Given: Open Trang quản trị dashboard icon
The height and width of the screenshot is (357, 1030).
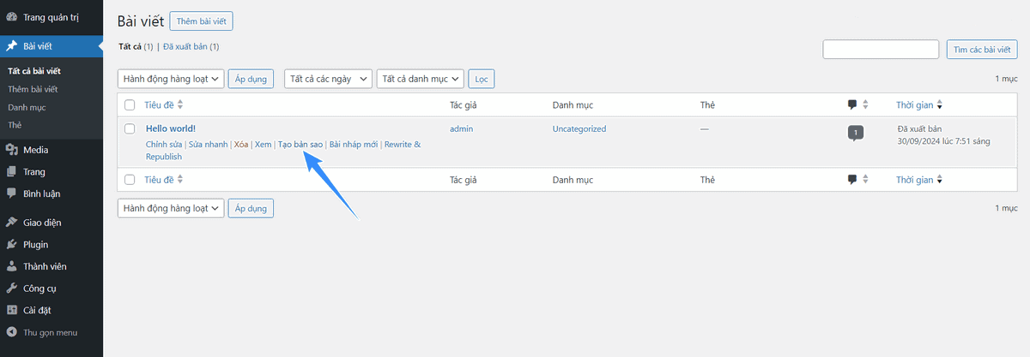Looking at the screenshot, I should click(11, 17).
